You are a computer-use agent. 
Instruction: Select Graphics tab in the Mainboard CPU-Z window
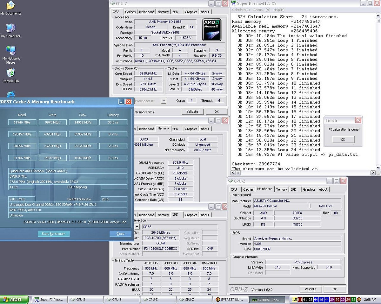click(x=309, y=189)
